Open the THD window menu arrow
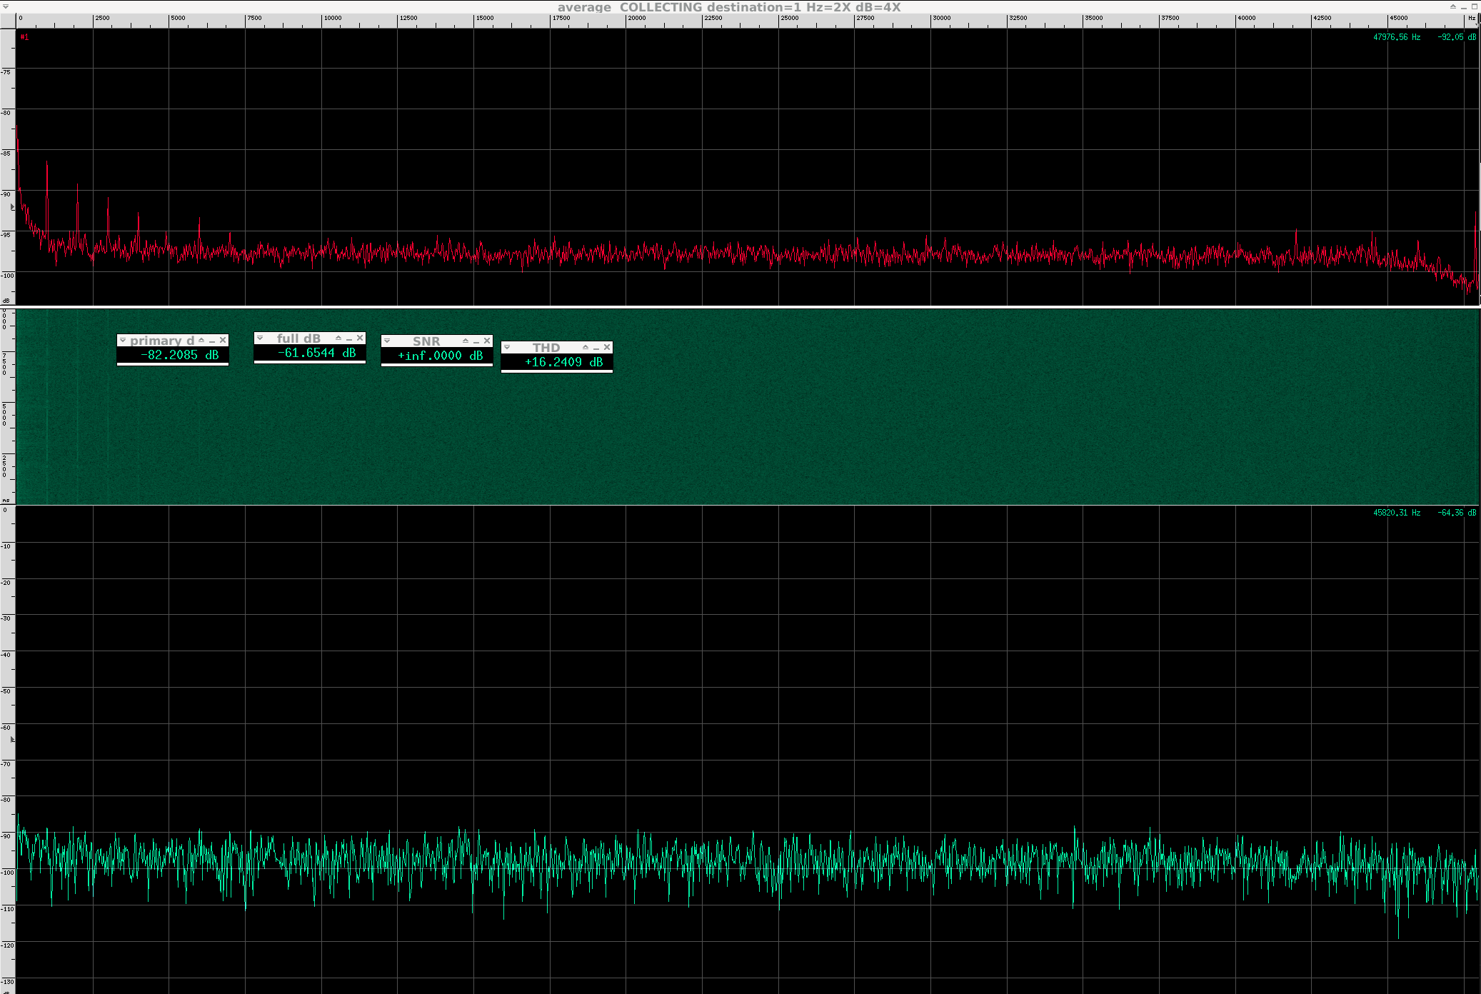Screen dimensions: 1481x994 (507, 348)
